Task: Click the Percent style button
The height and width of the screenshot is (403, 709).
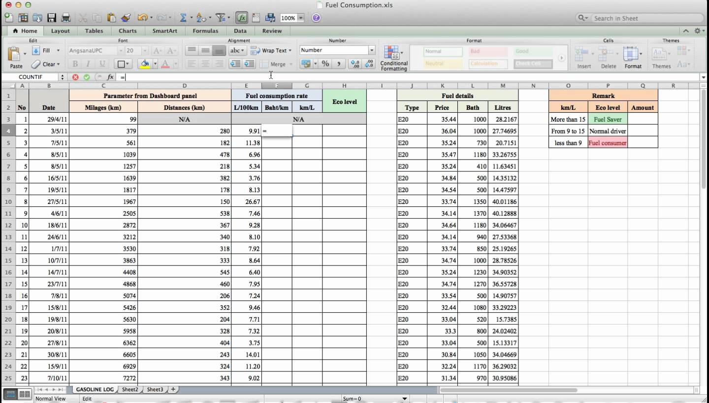Action: pyautogui.click(x=325, y=64)
